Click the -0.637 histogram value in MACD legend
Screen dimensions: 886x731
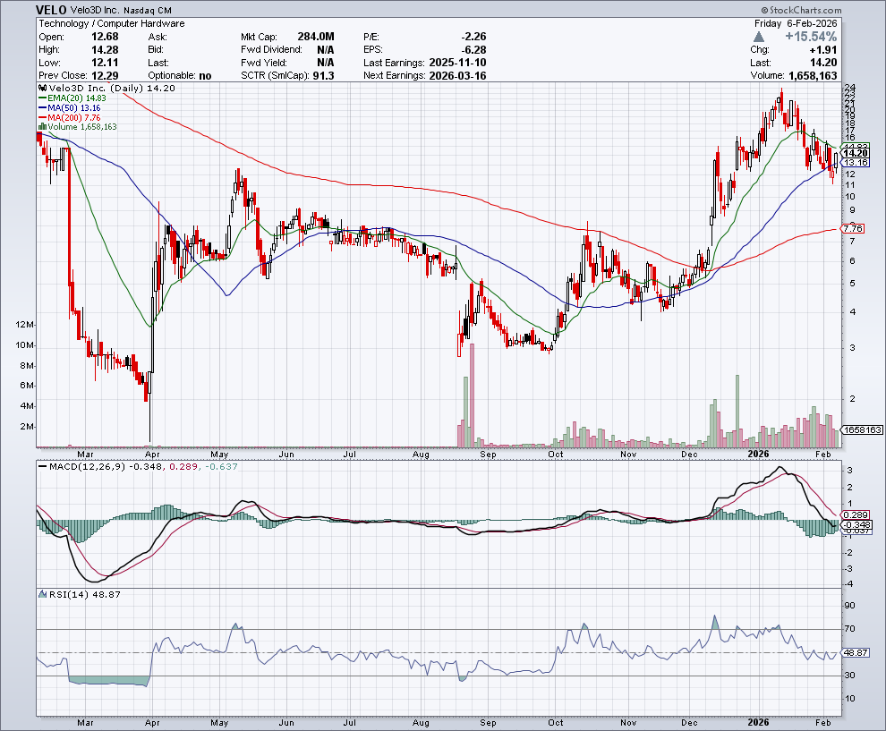point(221,467)
